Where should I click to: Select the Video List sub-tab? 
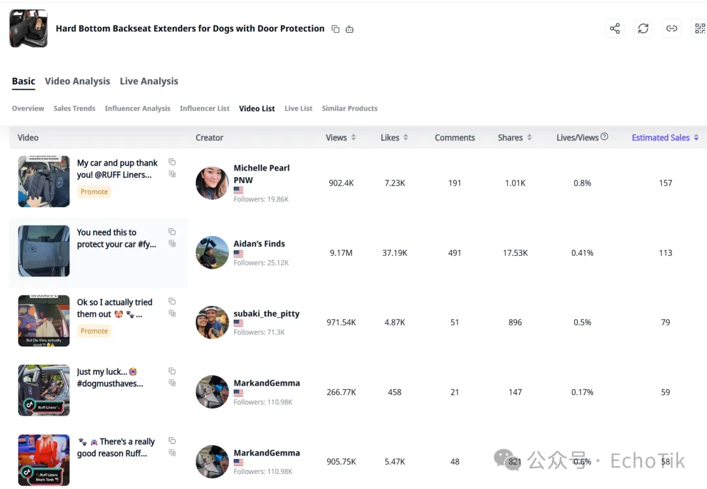257,109
